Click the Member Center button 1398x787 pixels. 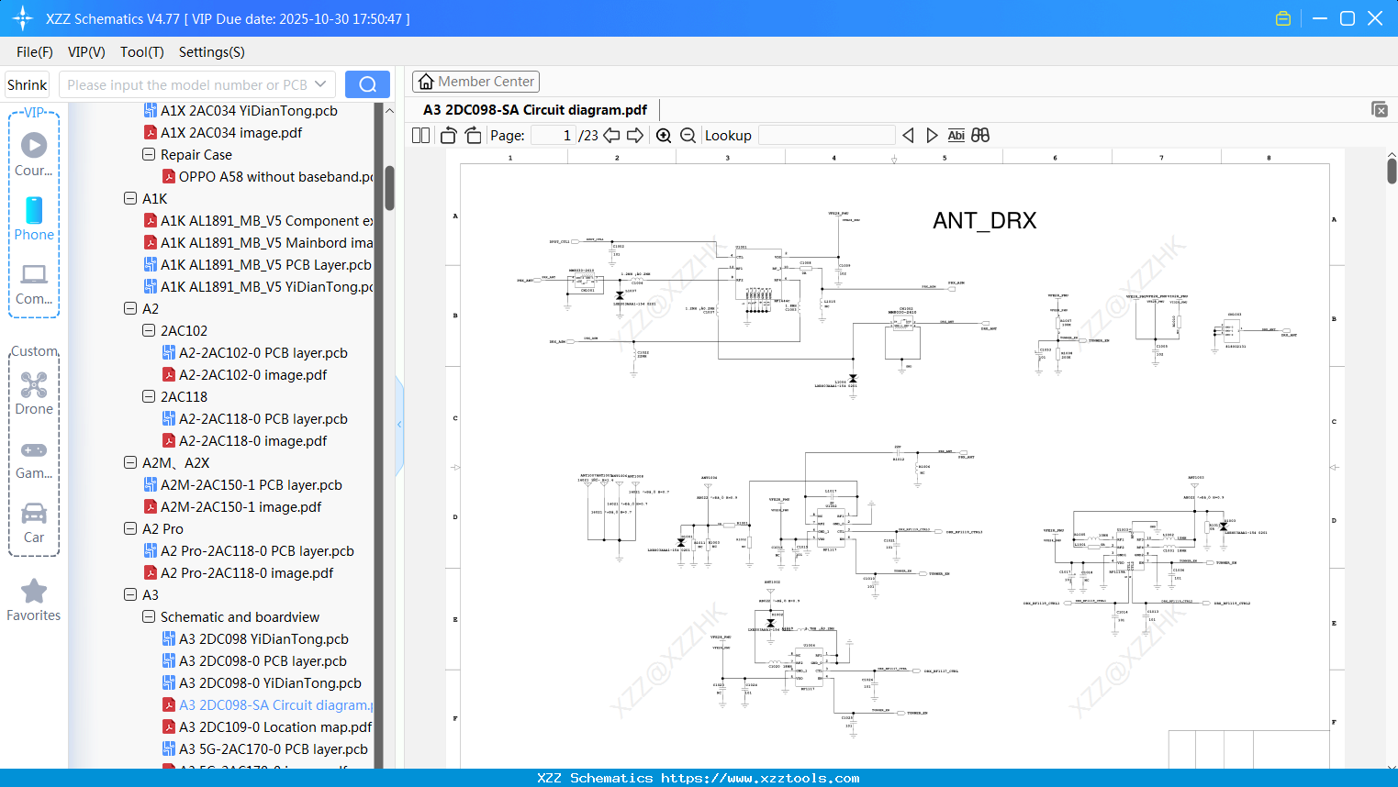tap(475, 82)
